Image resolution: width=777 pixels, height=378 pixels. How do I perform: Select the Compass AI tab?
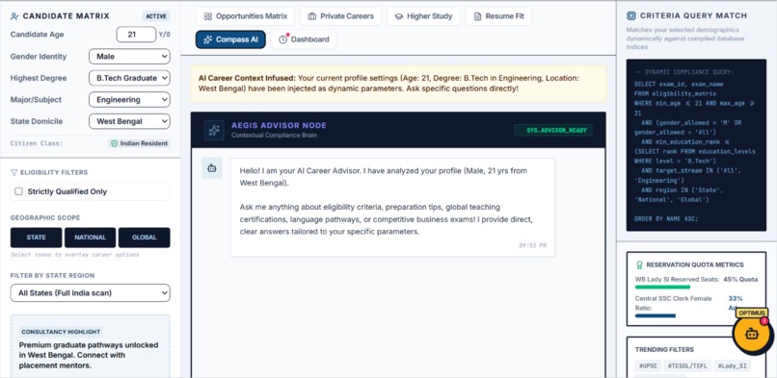(x=230, y=39)
